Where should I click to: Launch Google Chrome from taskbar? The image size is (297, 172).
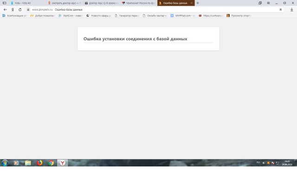coord(51,163)
